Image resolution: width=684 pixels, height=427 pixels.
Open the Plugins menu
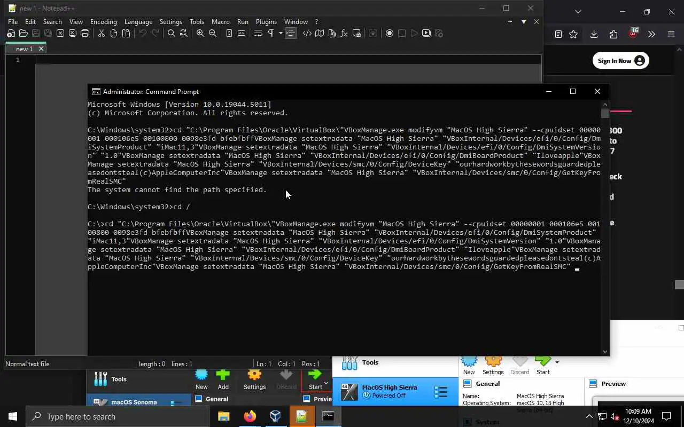click(x=266, y=22)
